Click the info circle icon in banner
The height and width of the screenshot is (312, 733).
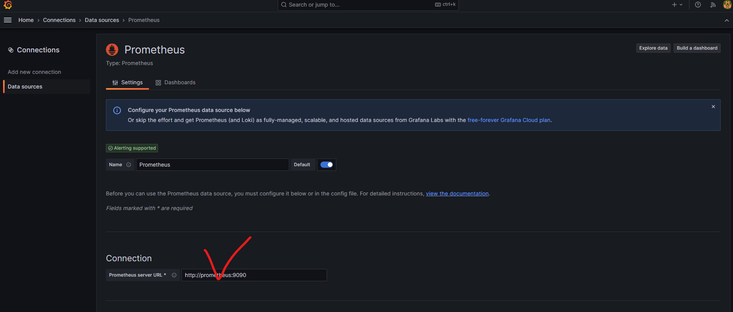click(x=117, y=110)
